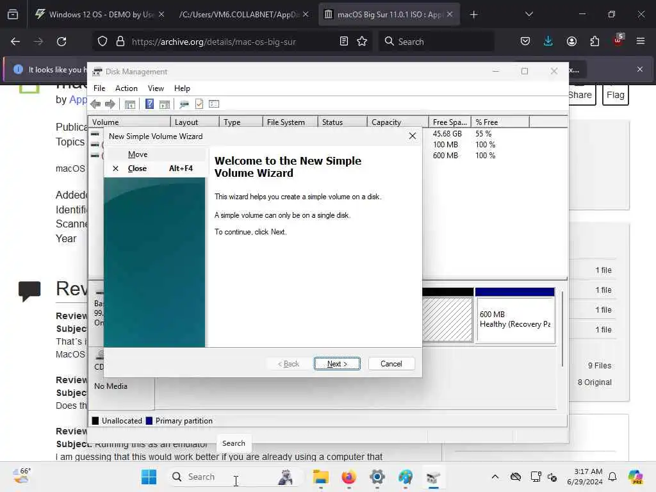Open Firefox application hamburger menu
656x492 pixels.
pos(641,41)
